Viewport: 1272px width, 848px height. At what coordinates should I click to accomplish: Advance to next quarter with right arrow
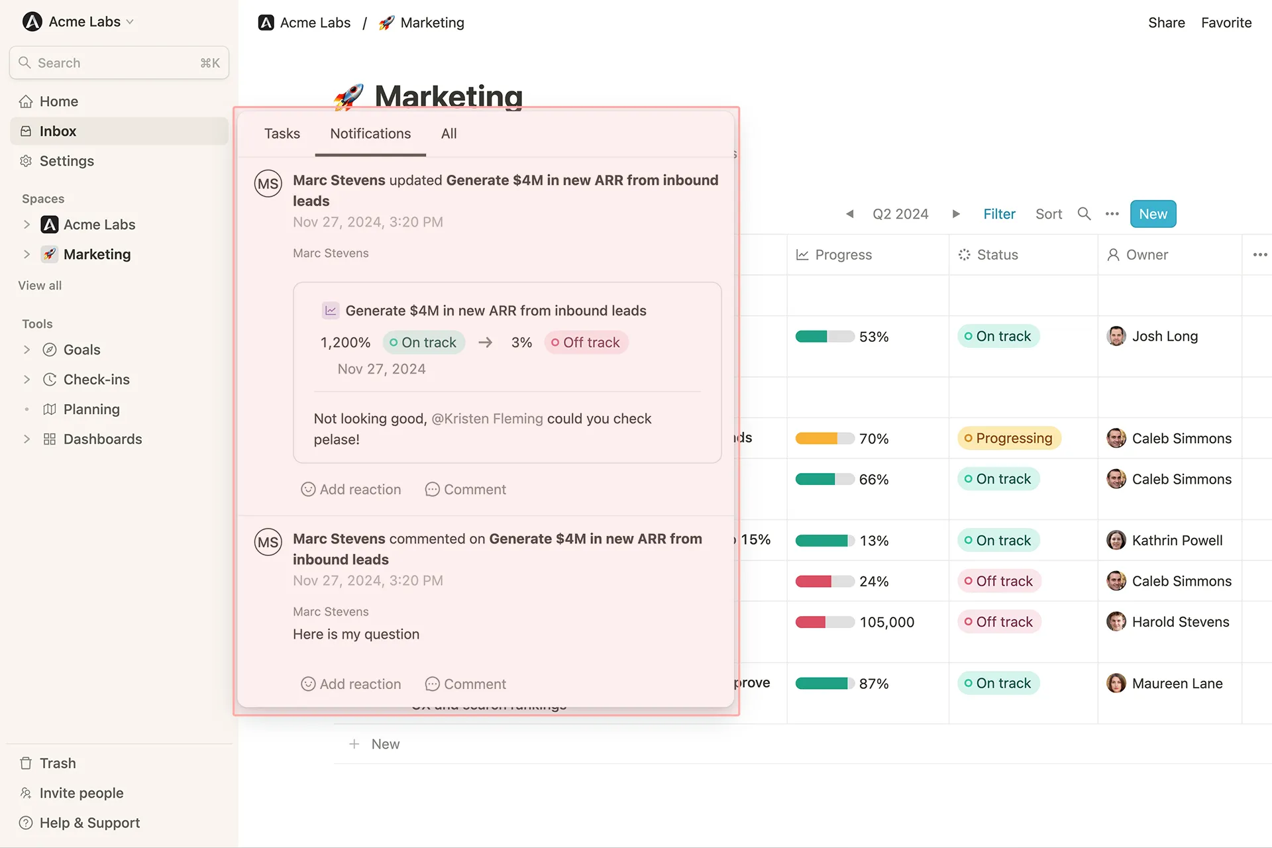click(956, 214)
